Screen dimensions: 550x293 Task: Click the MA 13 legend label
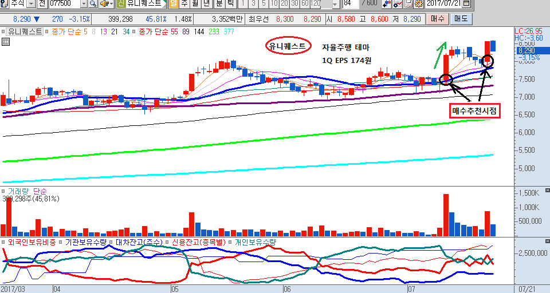coord(104,31)
